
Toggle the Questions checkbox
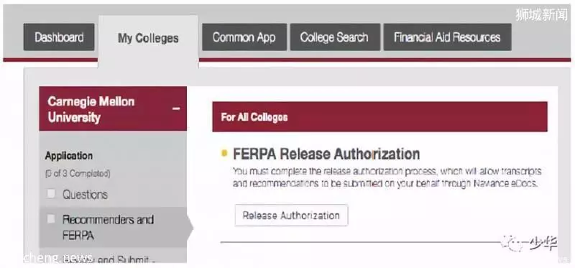pyautogui.click(x=50, y=194)
